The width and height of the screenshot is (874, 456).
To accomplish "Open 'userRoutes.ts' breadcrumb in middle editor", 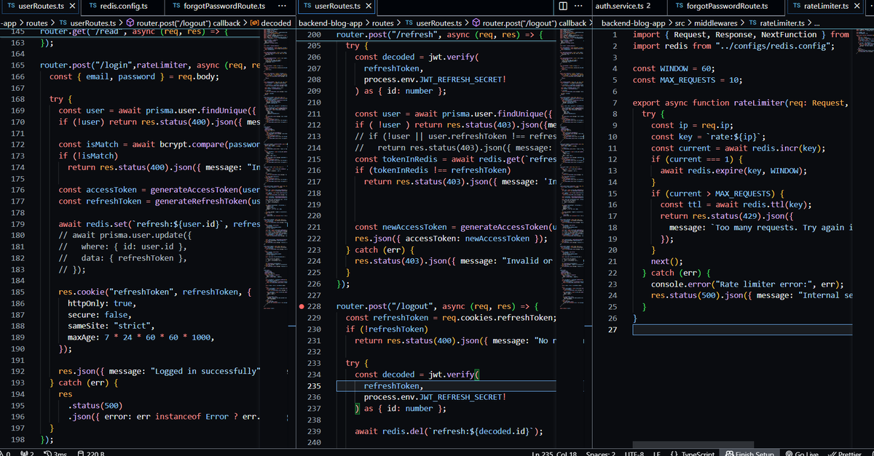I will click(x=435, y=23).
